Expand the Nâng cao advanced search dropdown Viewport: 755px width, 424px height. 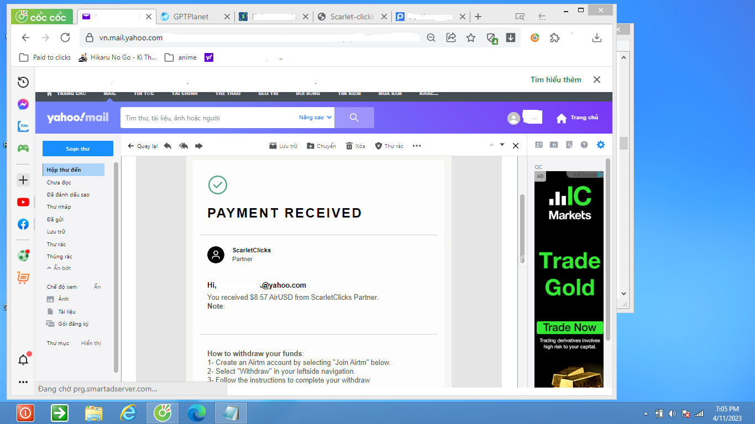point(316,118)
